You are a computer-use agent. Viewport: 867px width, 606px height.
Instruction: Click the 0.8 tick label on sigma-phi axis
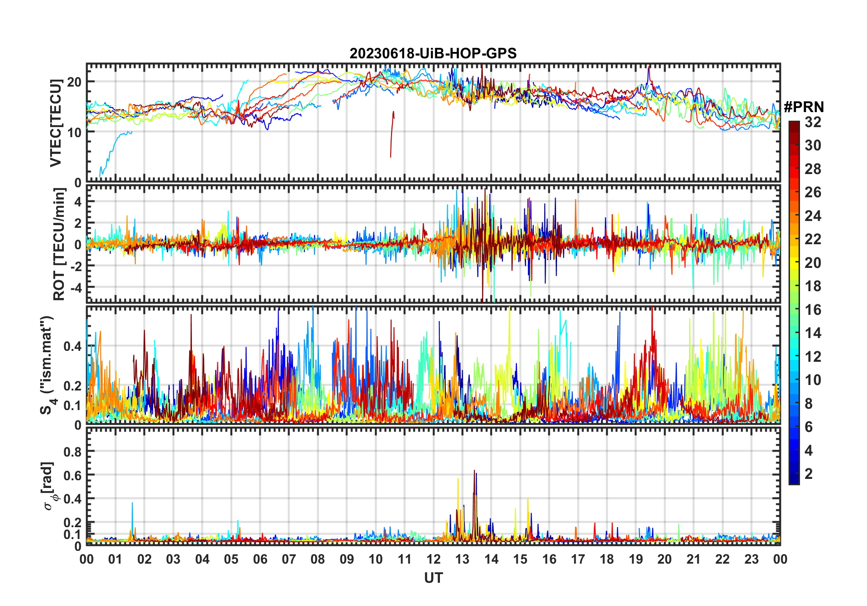coord(72,452)
